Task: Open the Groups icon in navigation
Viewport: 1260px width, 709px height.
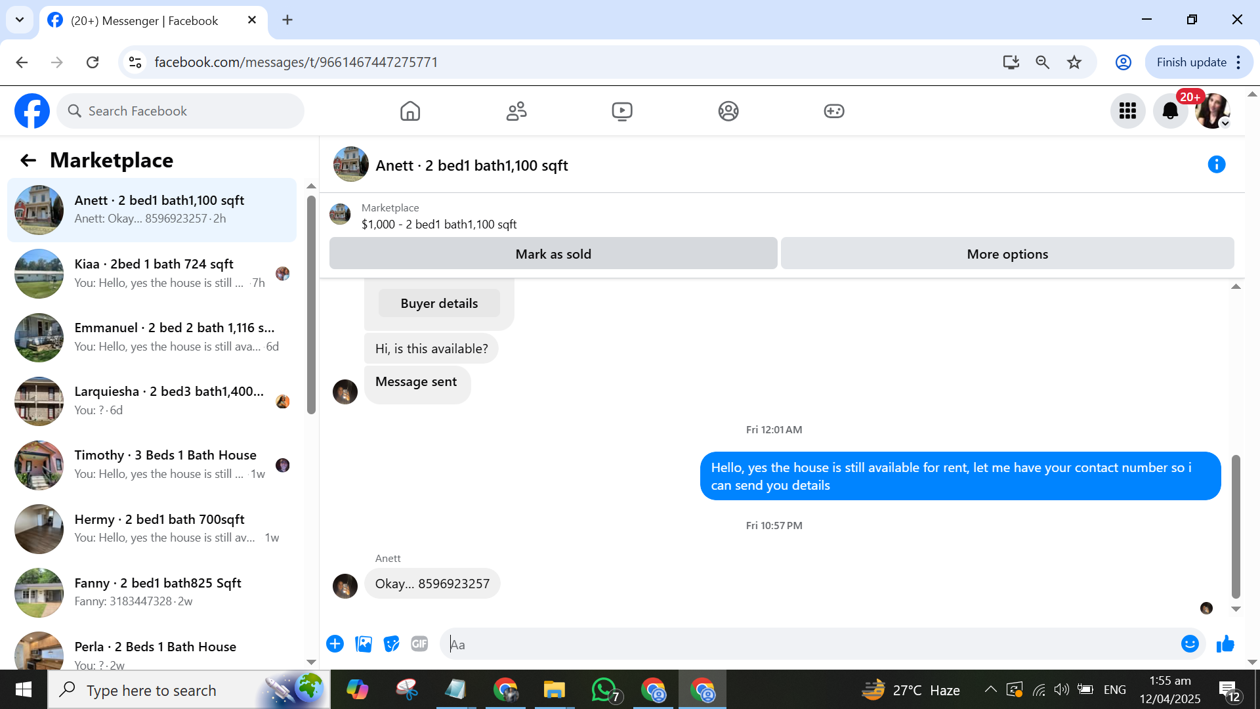Action: pos(728,111)
